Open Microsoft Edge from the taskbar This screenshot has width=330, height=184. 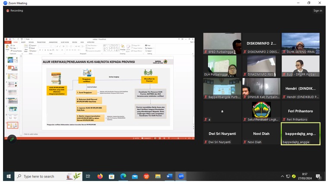tap(123, 176)
